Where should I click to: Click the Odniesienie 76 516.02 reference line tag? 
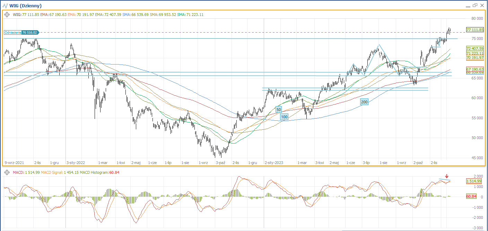(x=21, y=32)
